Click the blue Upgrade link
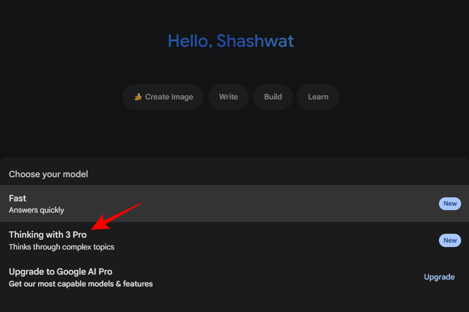This screenshot has width=469, height=312. point(439,277)
